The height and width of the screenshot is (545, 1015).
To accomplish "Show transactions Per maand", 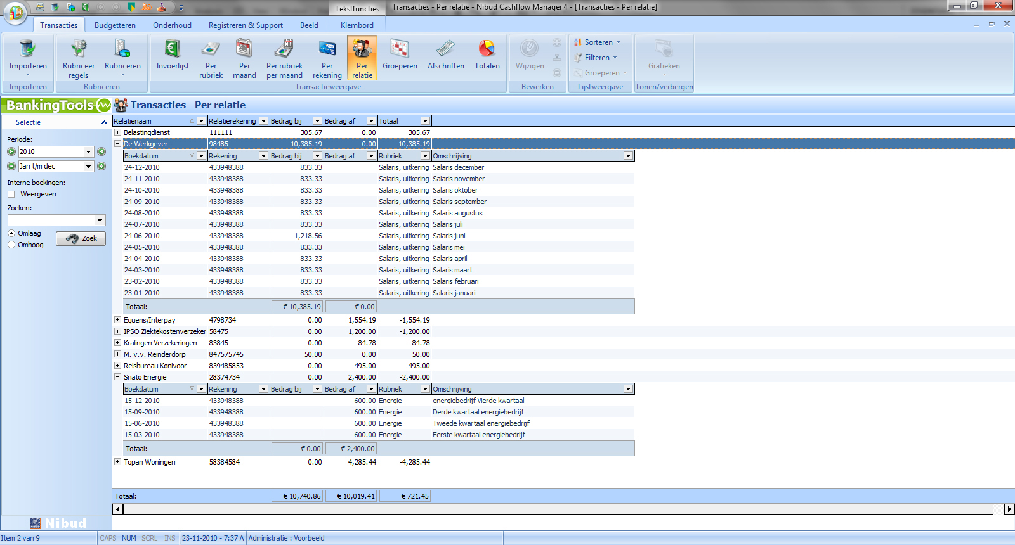I will pyautogui.click(x=244, y=58).
